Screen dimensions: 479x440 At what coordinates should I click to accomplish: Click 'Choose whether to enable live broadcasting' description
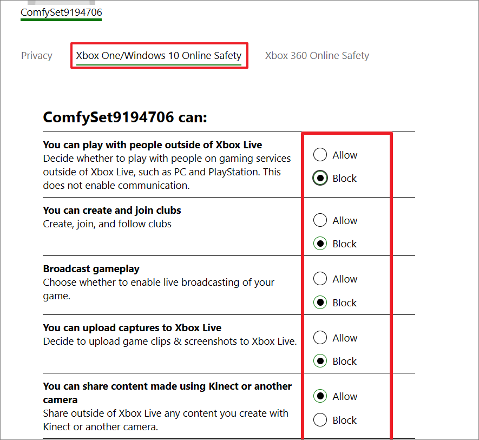(x=159, y=289)
